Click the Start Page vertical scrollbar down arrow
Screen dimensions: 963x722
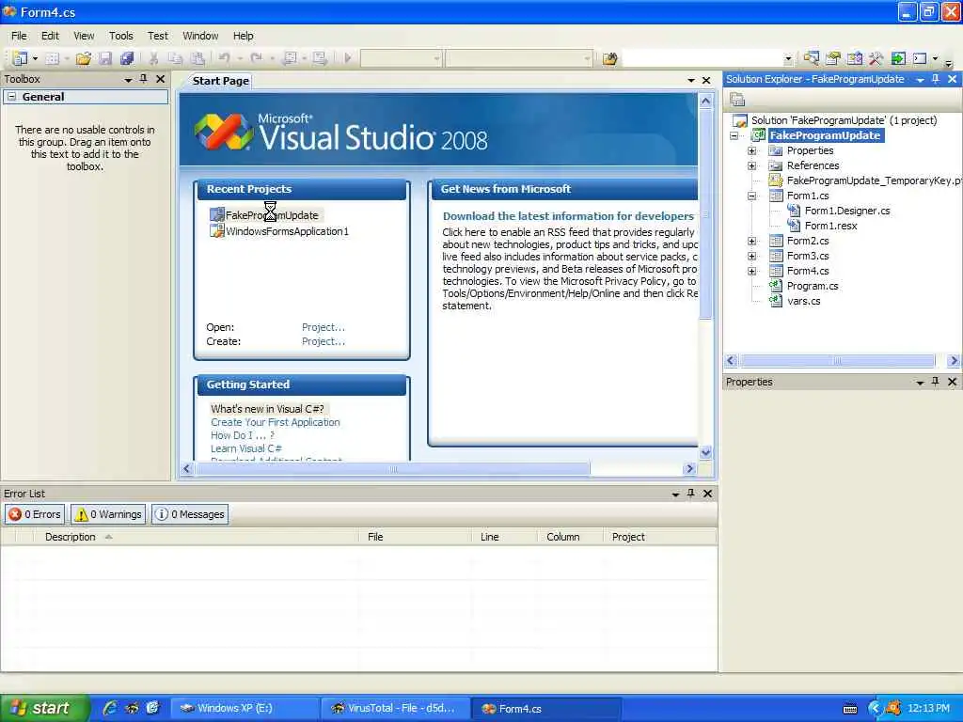pyautogui.click(x=705, y=452)
